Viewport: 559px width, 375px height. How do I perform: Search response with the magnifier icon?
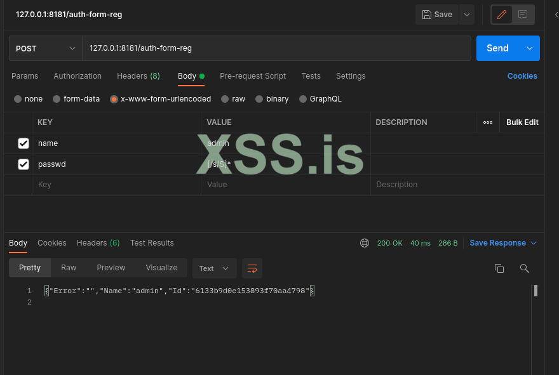[x=525, y=268]
